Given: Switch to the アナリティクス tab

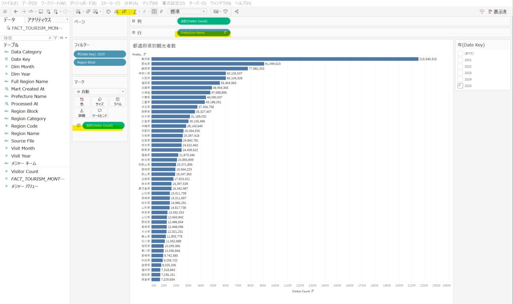Looking at the screenshot, I should coord(39,20).
